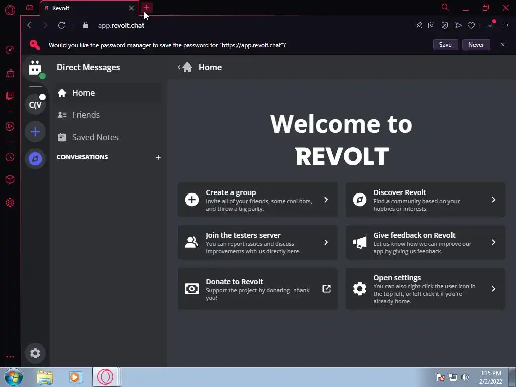
Task: Click Opera GX taskbar button
Action: pyautogui.click(x=105, y=377)
